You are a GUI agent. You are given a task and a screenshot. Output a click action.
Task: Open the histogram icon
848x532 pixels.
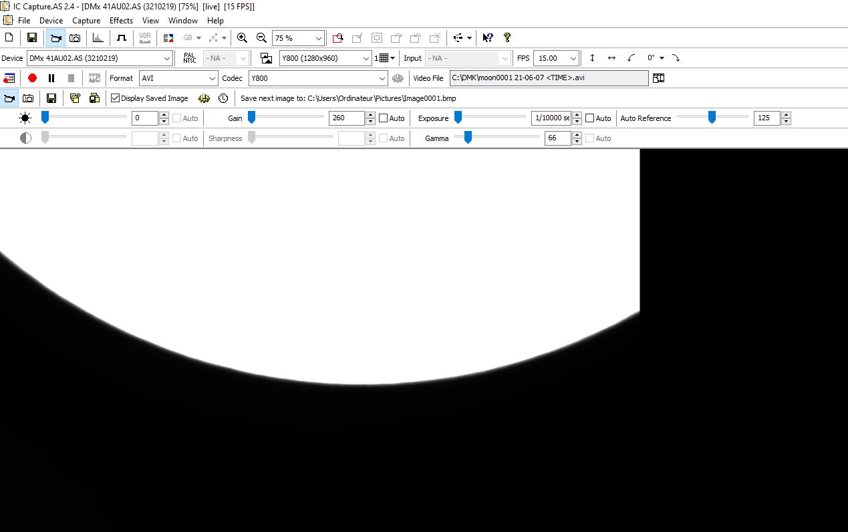(98, 38)
